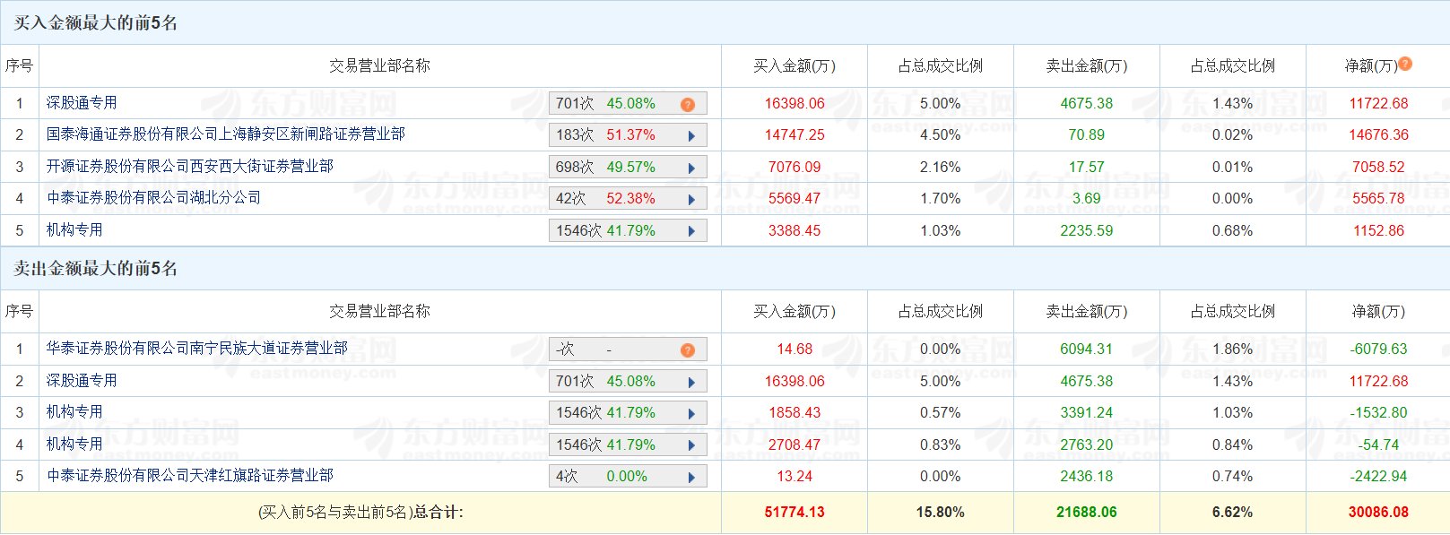Expand arrow for 国泰海通证券 183次 stats
Image resolution: width=1450 pixels, height=535 pixels.
click(x=691, y=136)
